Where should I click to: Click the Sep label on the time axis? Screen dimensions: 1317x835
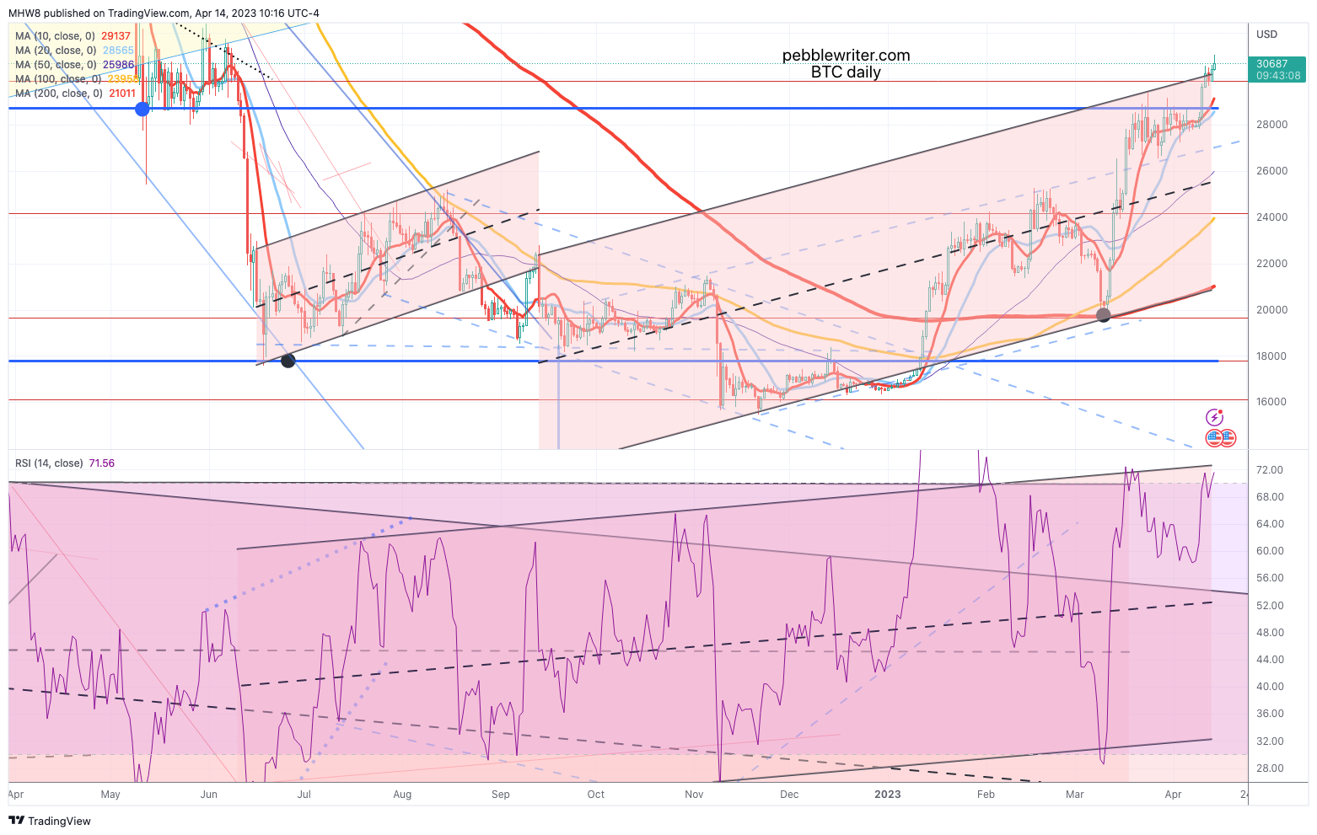(x=501, y=795)
